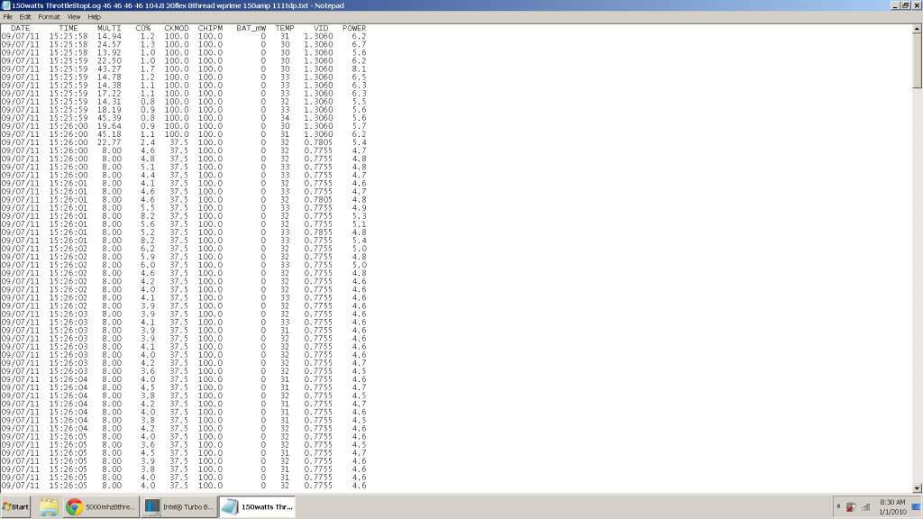
Task: Click the MULTI value 14.78
Action: [109, 77]
